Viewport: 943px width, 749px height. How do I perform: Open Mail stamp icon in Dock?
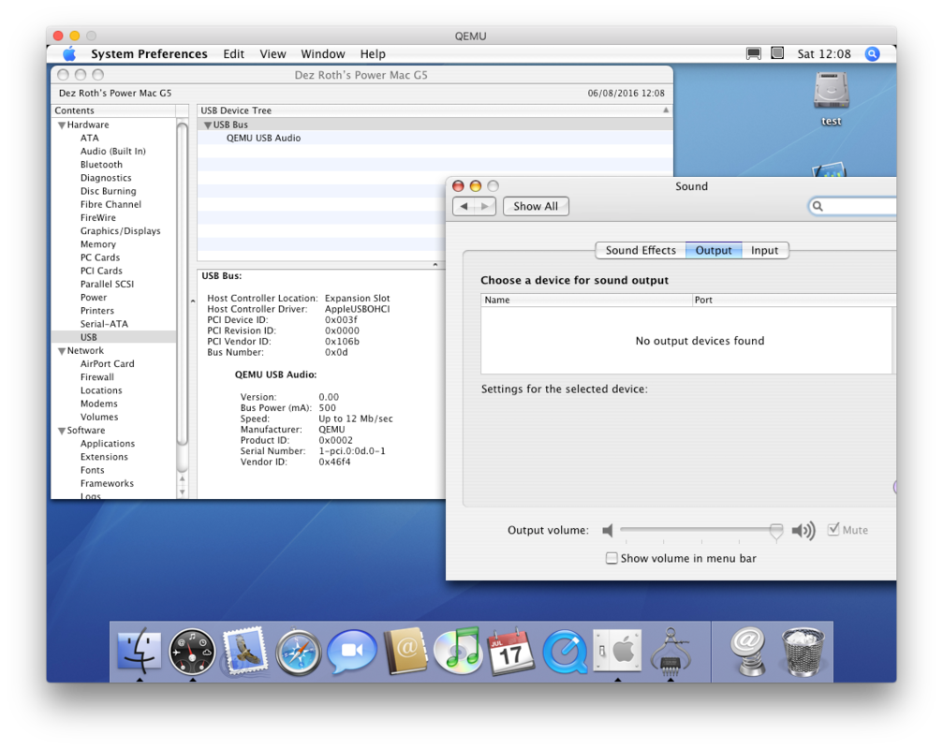click(244, 652)
